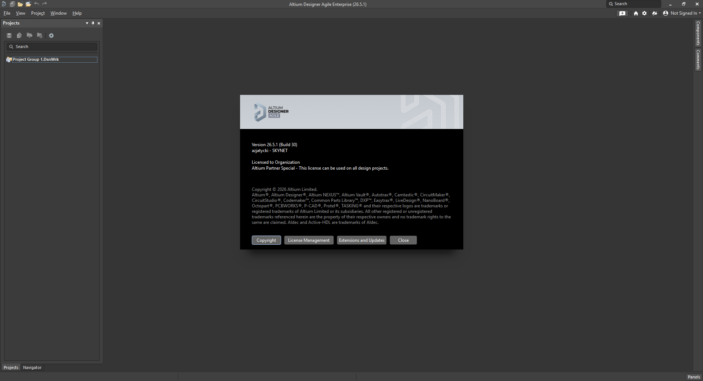The image size is (703, 381).
Task: Toggle the Projects panel pin
Action: [x=93, y=23]
